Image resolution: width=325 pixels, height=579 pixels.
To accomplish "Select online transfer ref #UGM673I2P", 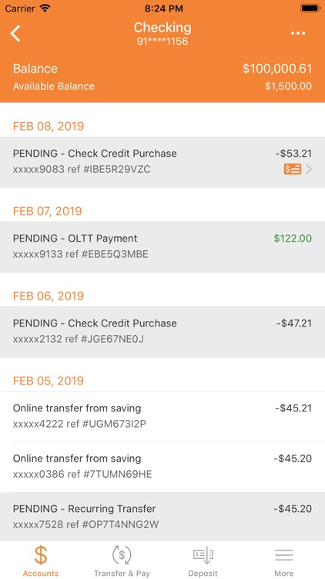I will pyautogui.click(x=162, y=417).
